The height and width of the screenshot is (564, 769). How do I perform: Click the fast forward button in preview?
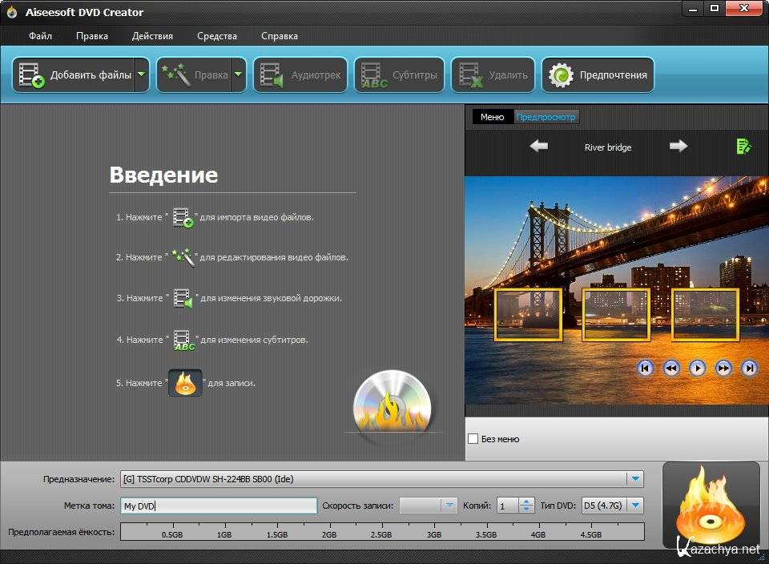coord(723,369)
